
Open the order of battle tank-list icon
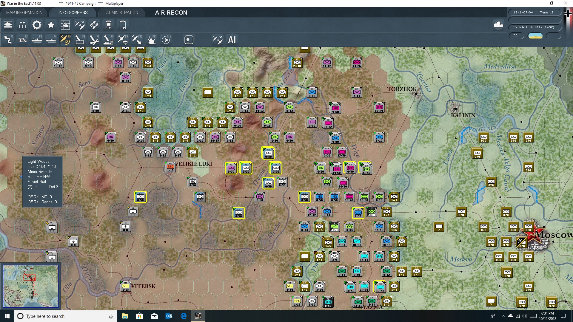click(x=8, y=25)
